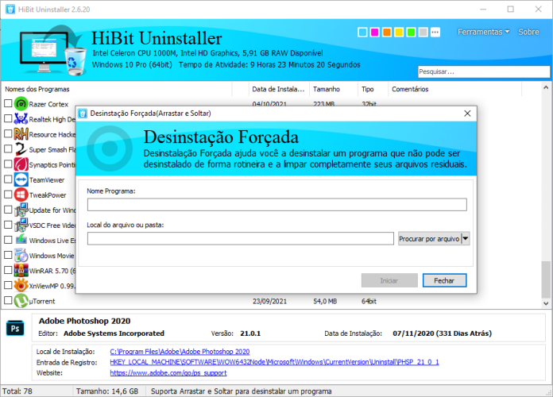This screenshot has width=553, height=397.
Task: Click the µTorrent size 54,0 MB
Action: [x=325, y=301]
